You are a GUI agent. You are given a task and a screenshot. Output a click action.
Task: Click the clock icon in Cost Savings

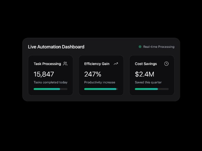pyautogui.click(x=166, y=64)
